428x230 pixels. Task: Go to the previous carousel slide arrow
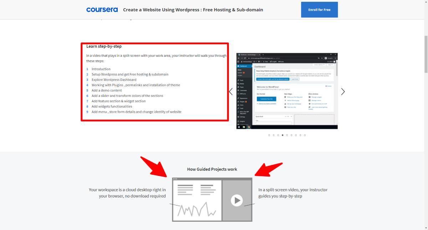click(x=231, y=92)
